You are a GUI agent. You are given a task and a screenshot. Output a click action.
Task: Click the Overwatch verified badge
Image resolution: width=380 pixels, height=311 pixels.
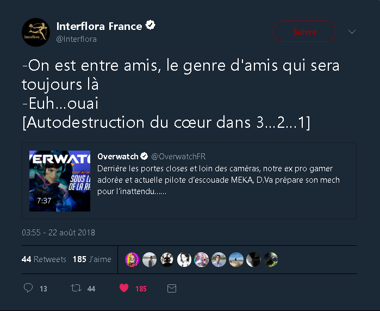144,157
